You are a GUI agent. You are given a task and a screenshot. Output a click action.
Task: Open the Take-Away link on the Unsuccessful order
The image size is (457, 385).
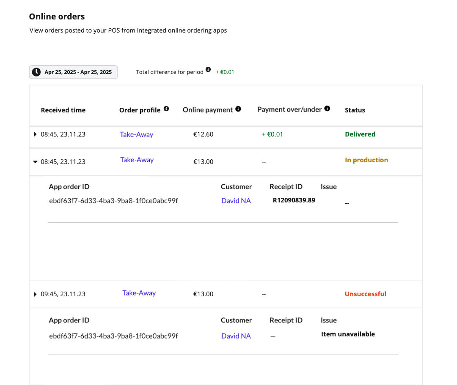click(139, 293)
